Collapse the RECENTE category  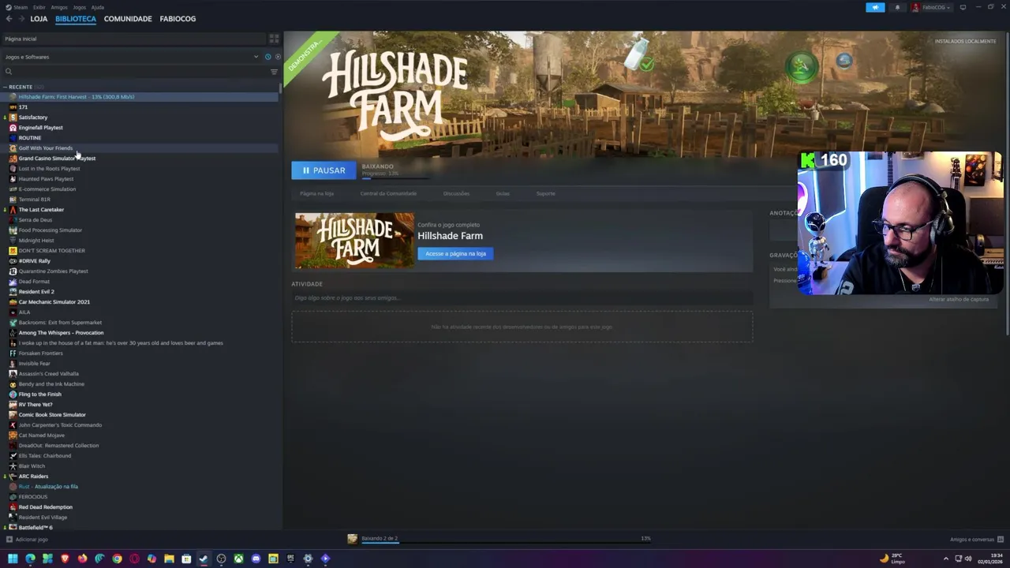6,87
